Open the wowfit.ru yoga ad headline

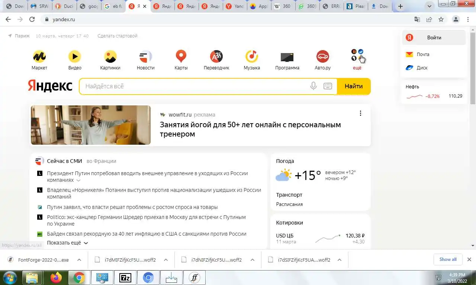click(250, 129)
